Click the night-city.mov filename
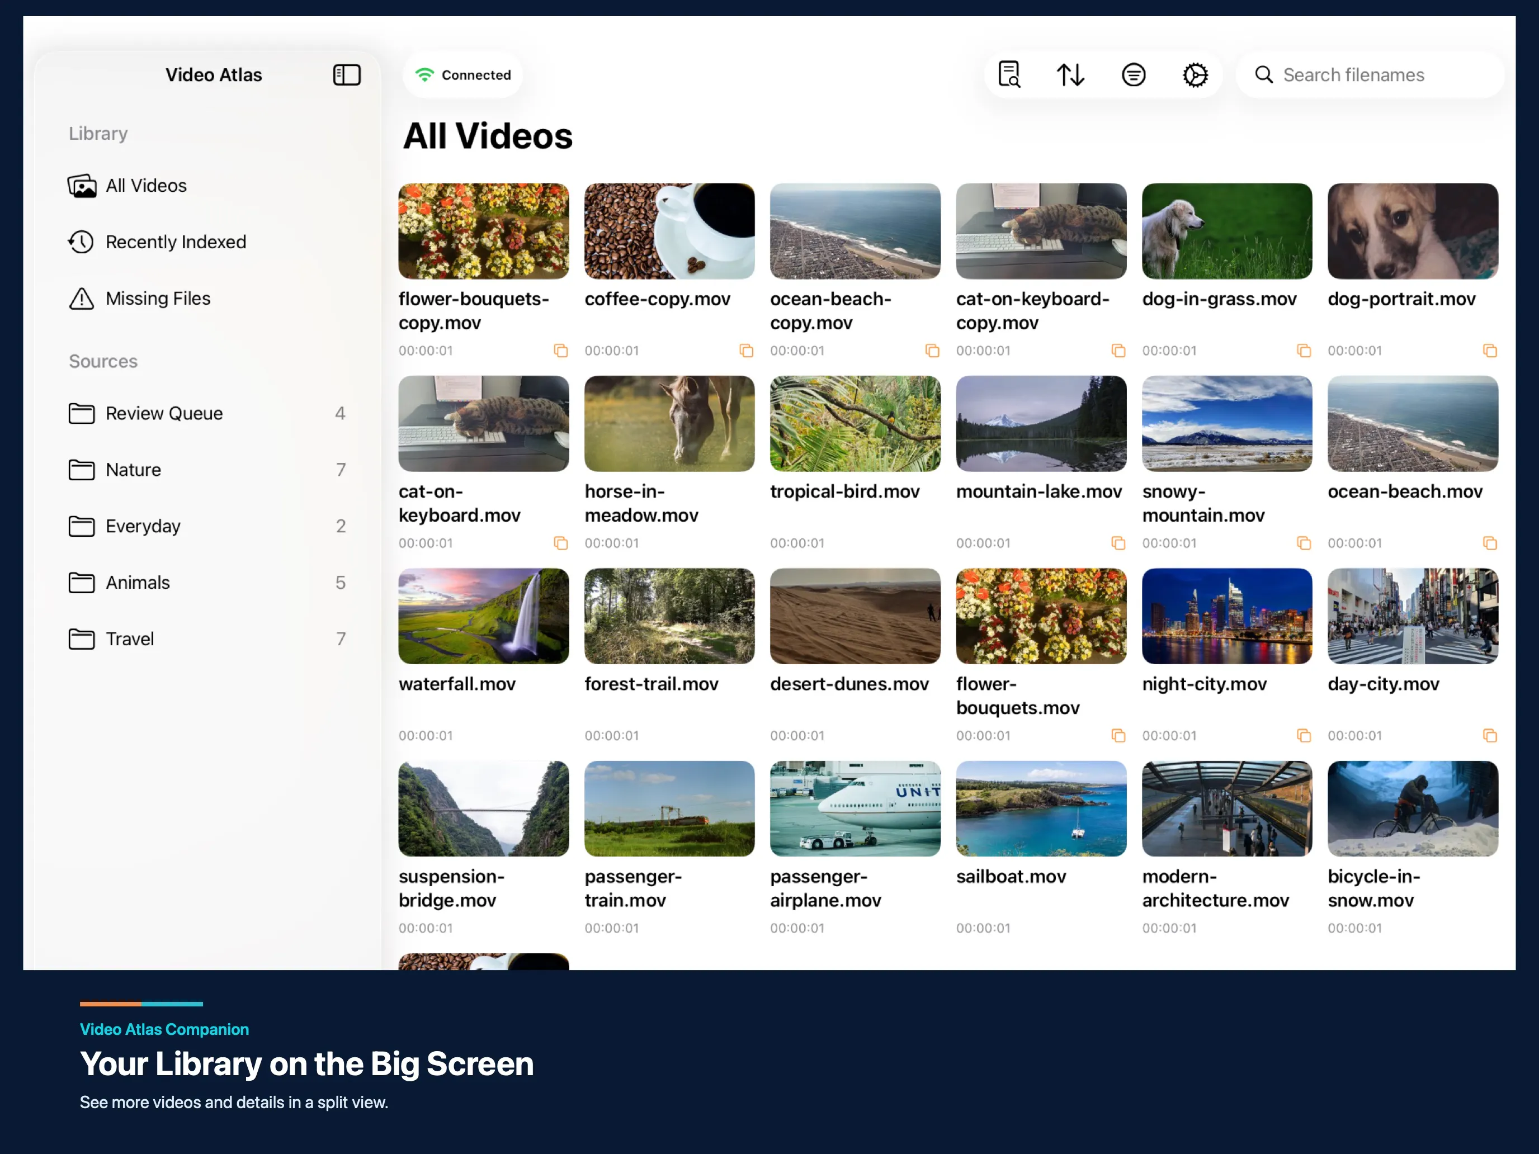The width and height of the screenshot is (1539, 1154). pos(1203,684)
